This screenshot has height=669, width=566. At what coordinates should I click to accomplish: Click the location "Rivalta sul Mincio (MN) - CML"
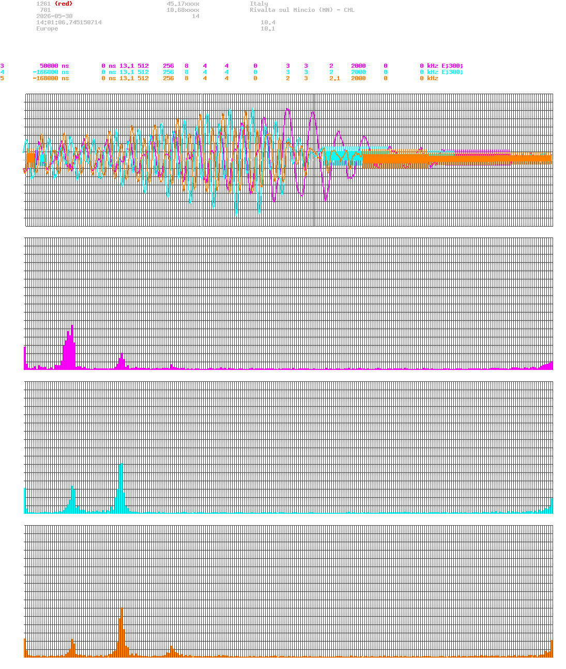[302, 10]
